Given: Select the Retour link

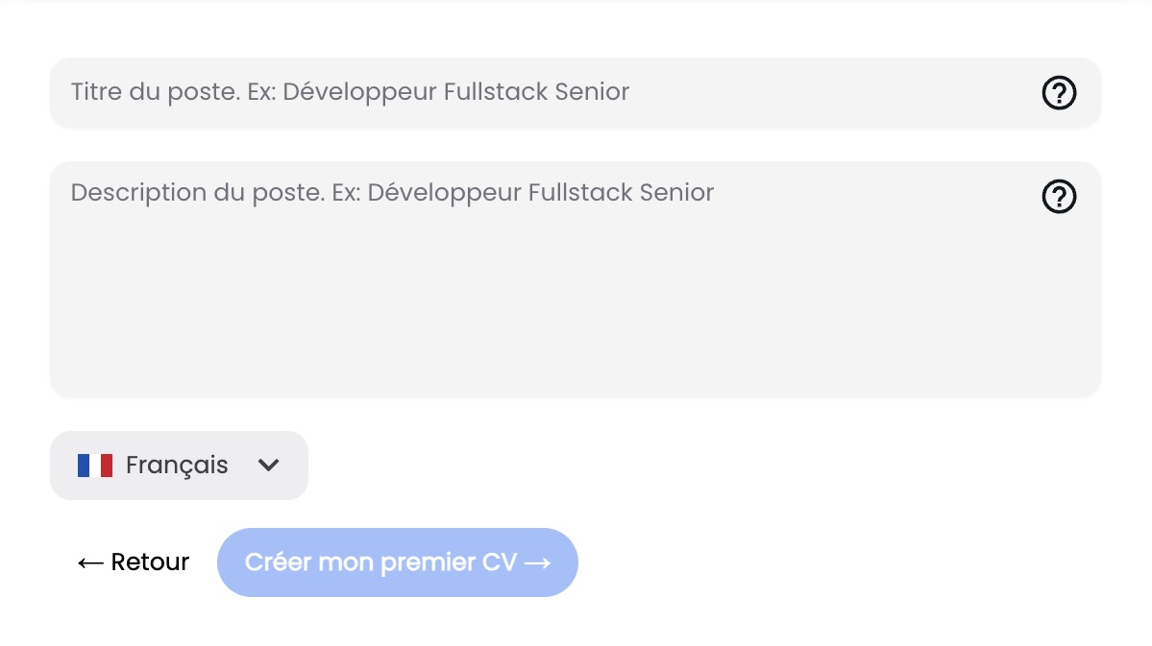Looking at the screenshot, I should point(134,562).
